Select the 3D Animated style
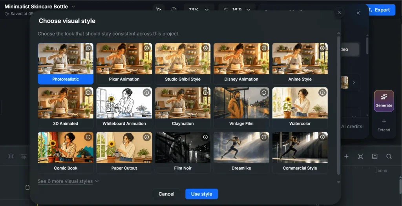This screenshot has height=206, width=402. pyautogui.click(x=66, y=108)
